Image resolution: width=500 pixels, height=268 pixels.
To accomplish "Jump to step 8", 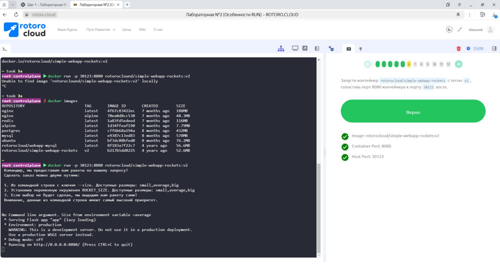I will tap(421, 64).
